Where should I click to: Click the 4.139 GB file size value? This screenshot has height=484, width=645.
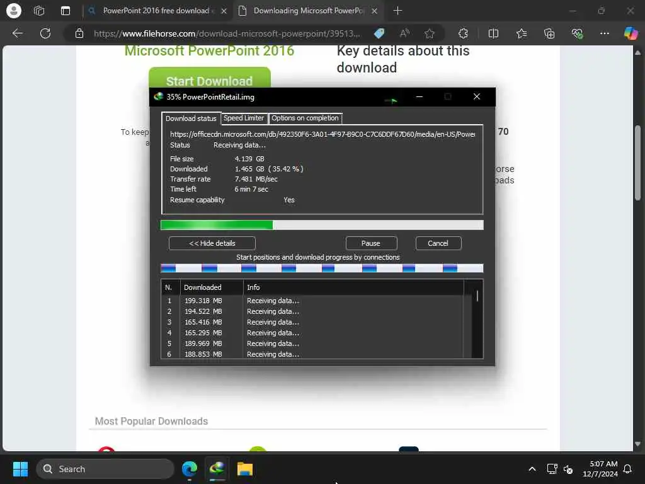(x=249, y=159)
